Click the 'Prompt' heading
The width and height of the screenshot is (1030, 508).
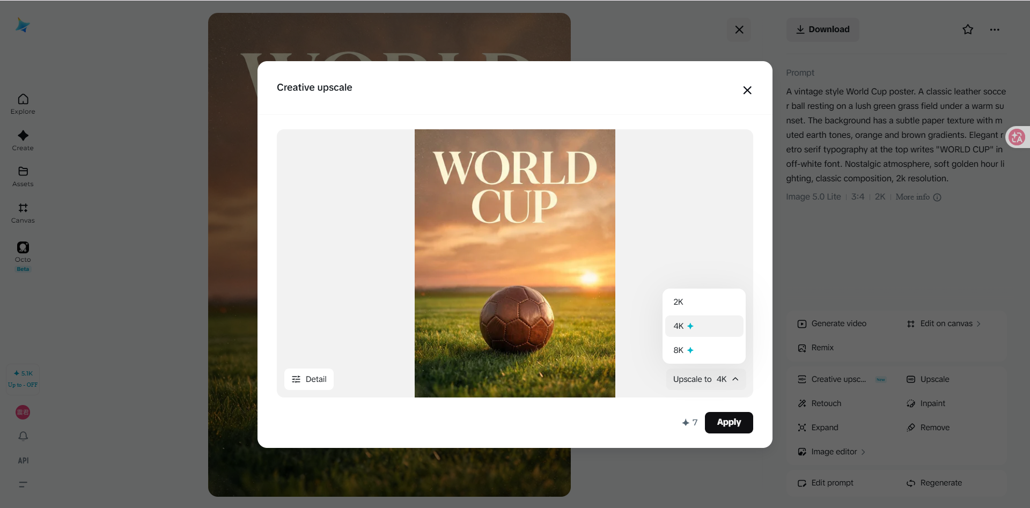click(x=800, y=73)
